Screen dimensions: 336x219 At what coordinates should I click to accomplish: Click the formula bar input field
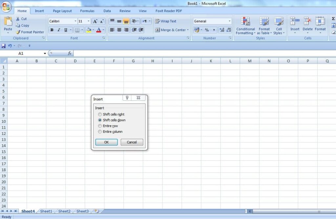tap(205, 53)
